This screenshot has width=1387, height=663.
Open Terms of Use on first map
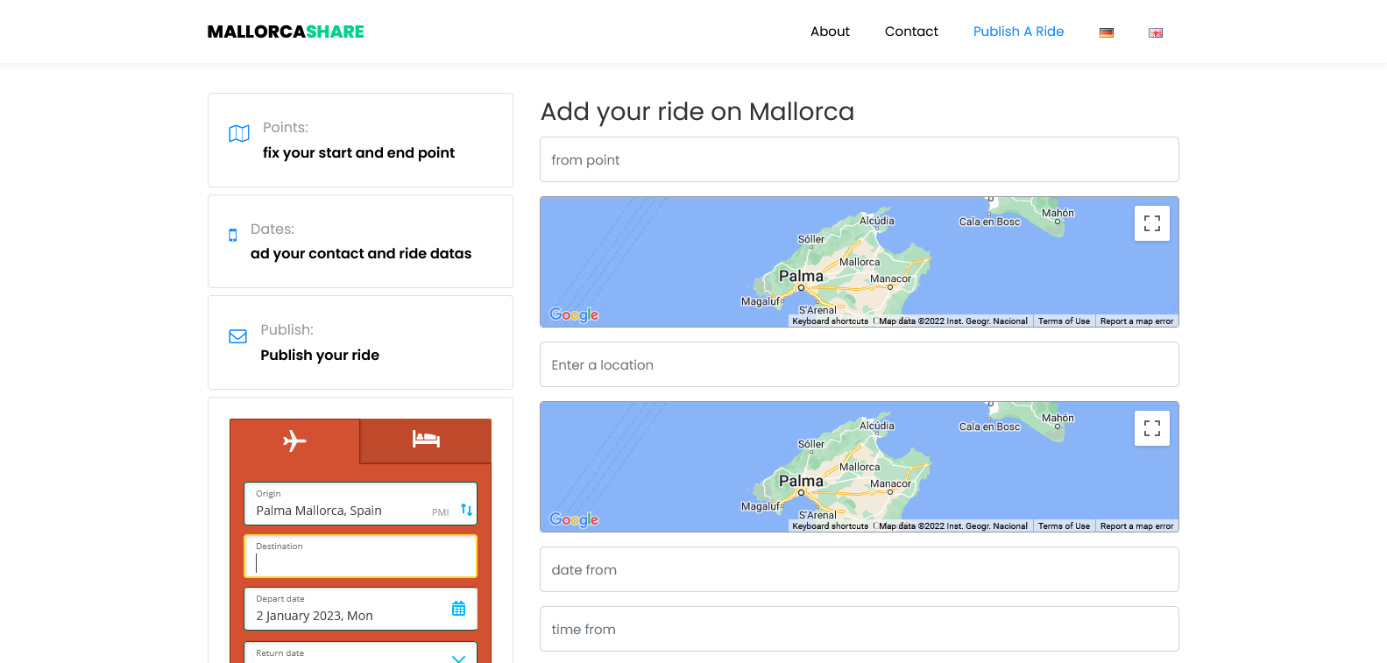pos(1065,321)
